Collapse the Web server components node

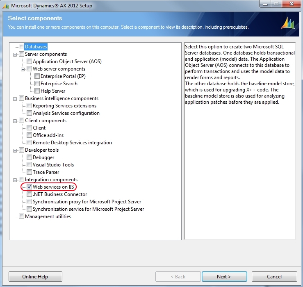click(23, 69)
